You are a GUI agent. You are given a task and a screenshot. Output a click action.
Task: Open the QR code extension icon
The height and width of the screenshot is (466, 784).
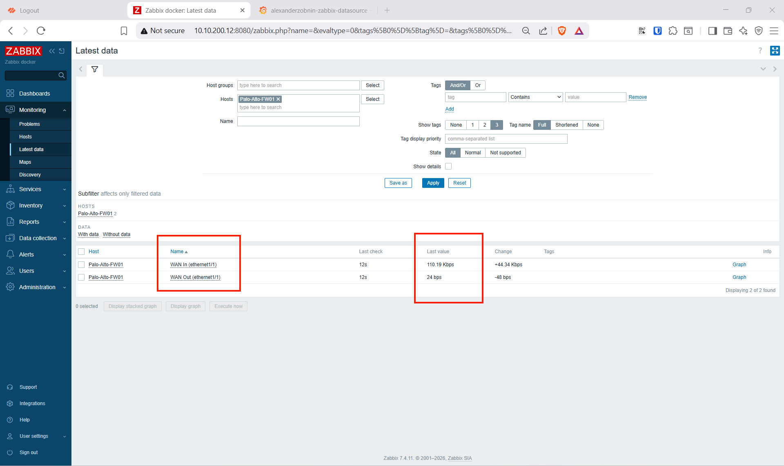point(642,31)
